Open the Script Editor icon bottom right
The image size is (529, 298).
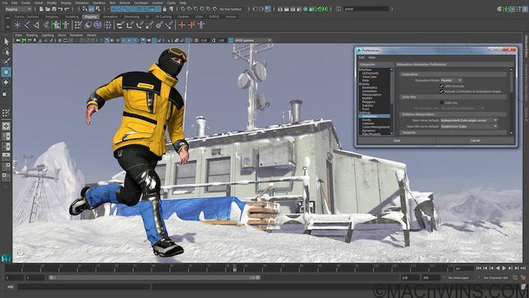tap(523, 287)
